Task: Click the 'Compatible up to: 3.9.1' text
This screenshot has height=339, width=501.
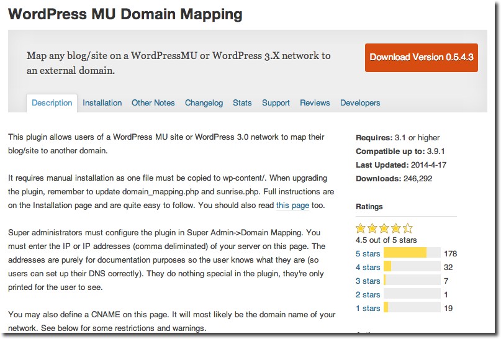Action: (x=400, y=151)
